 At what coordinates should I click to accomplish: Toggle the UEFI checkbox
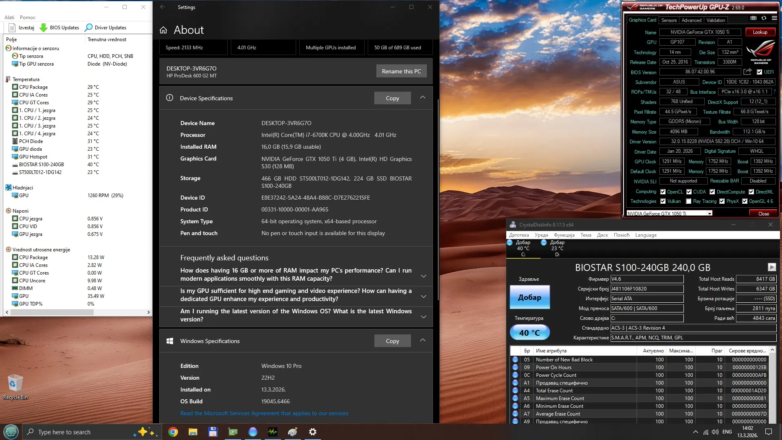[x=759, y=72]
